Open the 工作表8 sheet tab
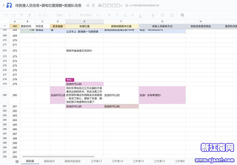The width and height of the screenshot is (237, 165). [180, 161]
